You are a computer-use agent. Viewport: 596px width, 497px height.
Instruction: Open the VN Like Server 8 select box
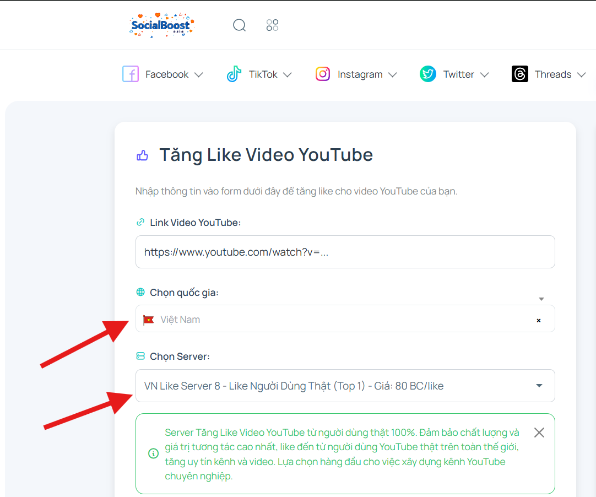pyautogui.click(x=345, y=386)
